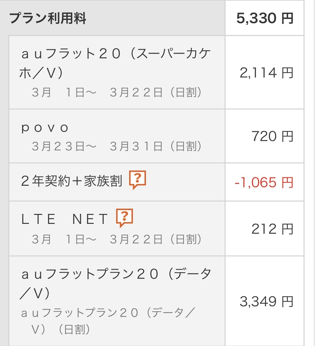Tap LTE NET period 3月1日〜3月22日(日割)
The width and height of the screenshot is (320, 346).
click(x=117, y=239)
